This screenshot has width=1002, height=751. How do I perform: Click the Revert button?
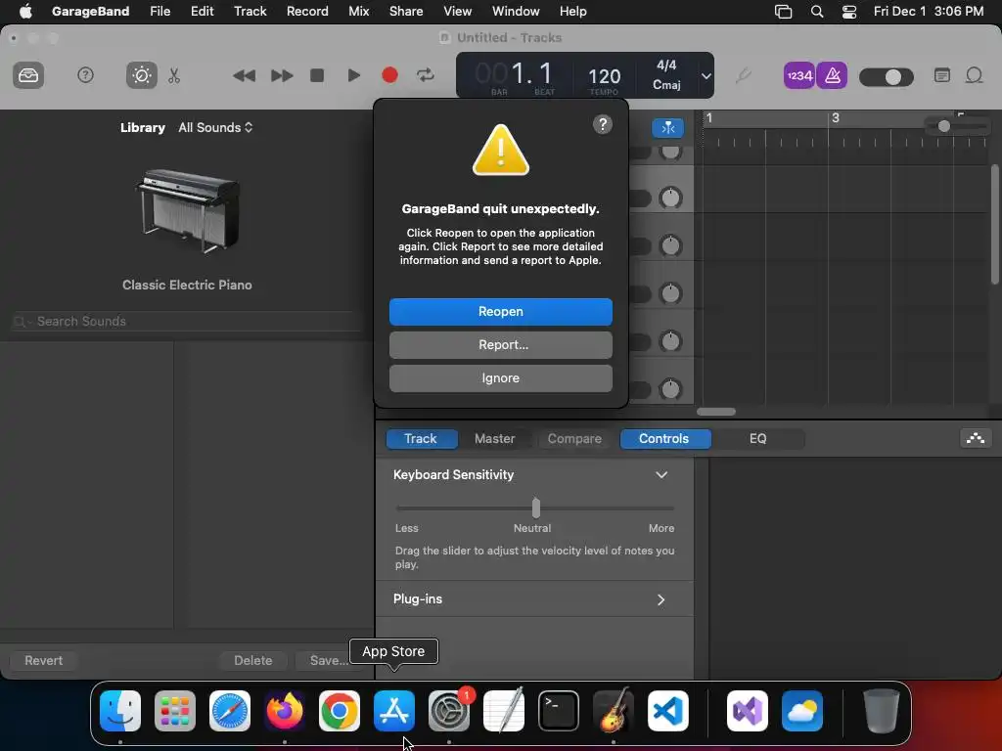(x=43, y=660)
